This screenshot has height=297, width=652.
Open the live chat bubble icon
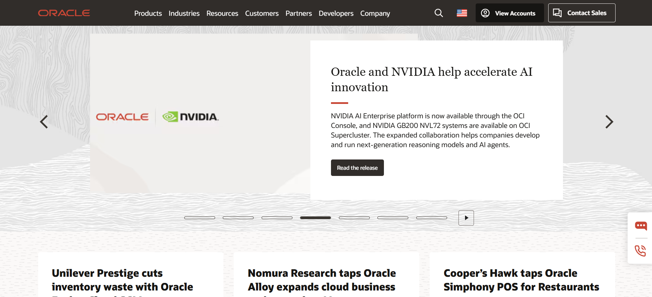pyautogui.click(x=641, y=225)
